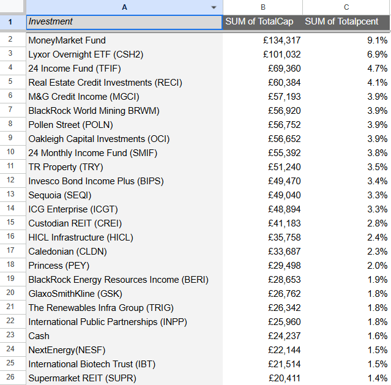Click the 1.4% percentage cell
Viewport: 391px width, 385px height.
pyautogui.click(x=346, y=378)
